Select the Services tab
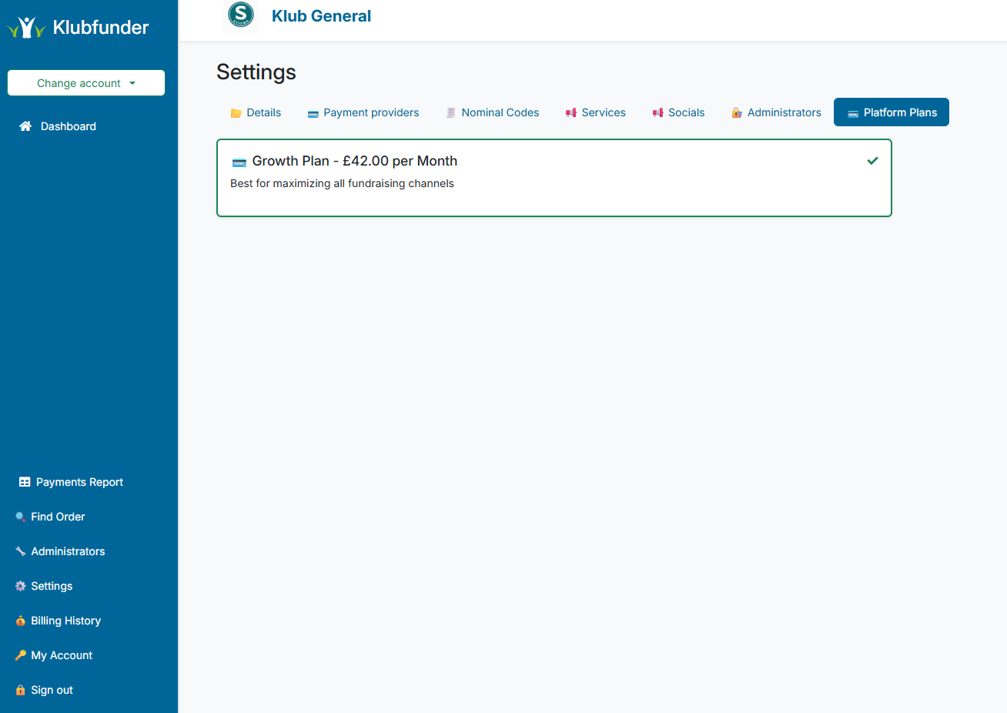Viewport: 1007px width, 713px height. (596, 112)
